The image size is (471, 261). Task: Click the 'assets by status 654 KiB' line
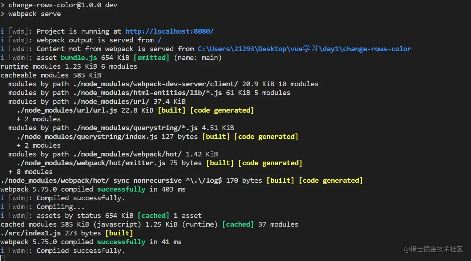pyautogui.click(x=101, y=216)
